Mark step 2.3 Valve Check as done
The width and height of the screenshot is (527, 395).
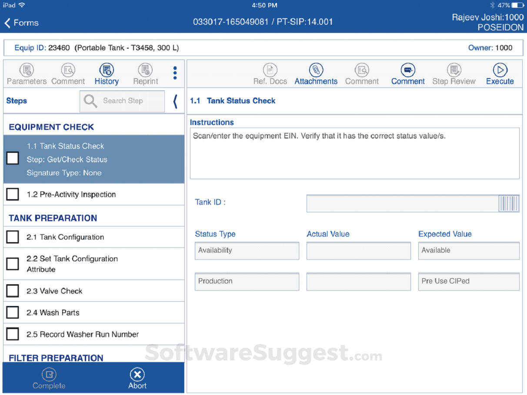(x=13, y=290)
